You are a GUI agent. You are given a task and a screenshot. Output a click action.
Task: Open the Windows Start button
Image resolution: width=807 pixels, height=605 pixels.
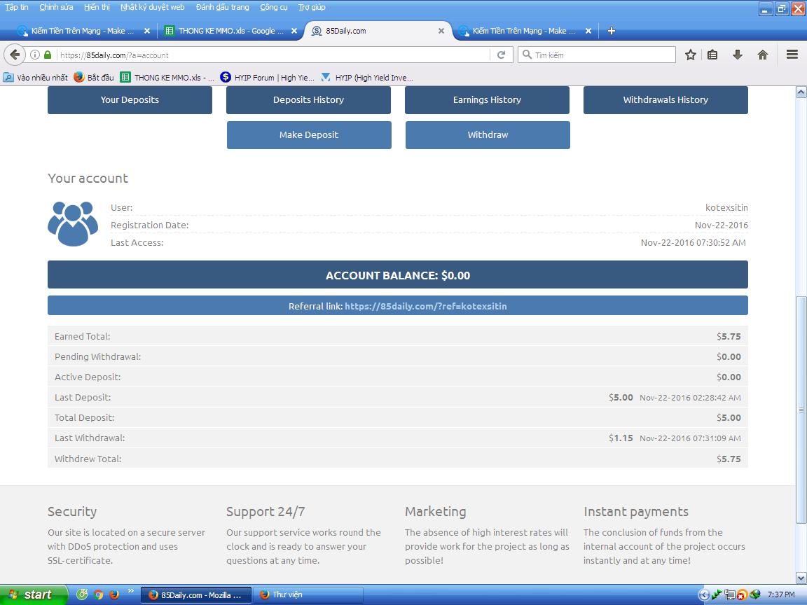coord(34,594)
